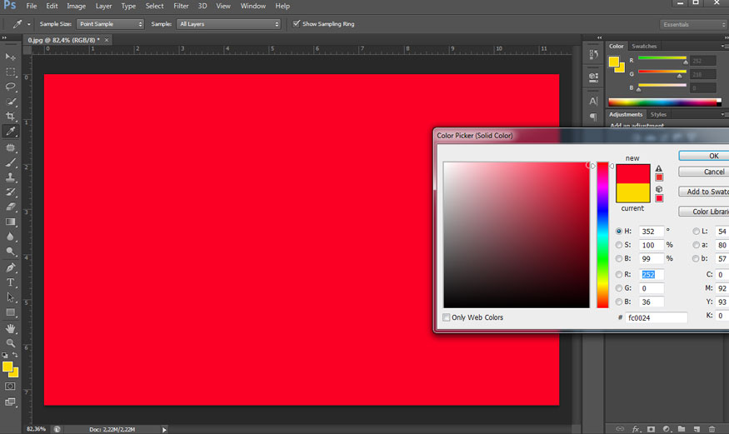Select the S saturation radio button
This screenshot has height=434, width=729.
[x=619, y=245]
